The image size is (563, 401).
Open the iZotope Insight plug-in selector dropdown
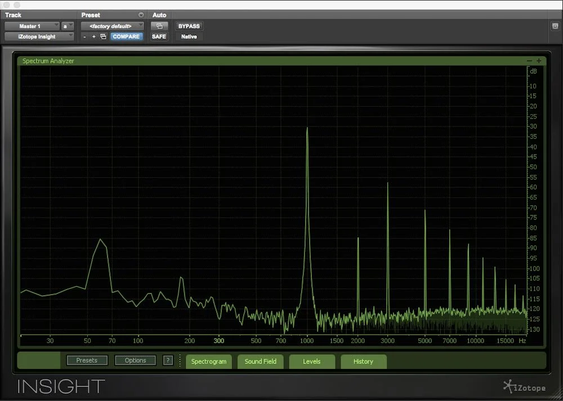coord(39,37)
